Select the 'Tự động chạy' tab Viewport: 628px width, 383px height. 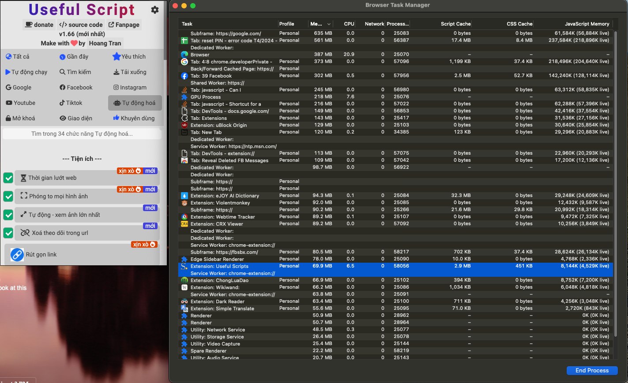coord(26,72)
